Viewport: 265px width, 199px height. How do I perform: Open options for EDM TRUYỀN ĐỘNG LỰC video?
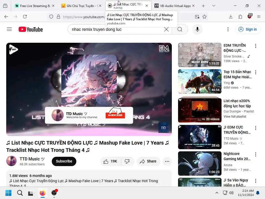pyautogui.click(x=255, y=46)
